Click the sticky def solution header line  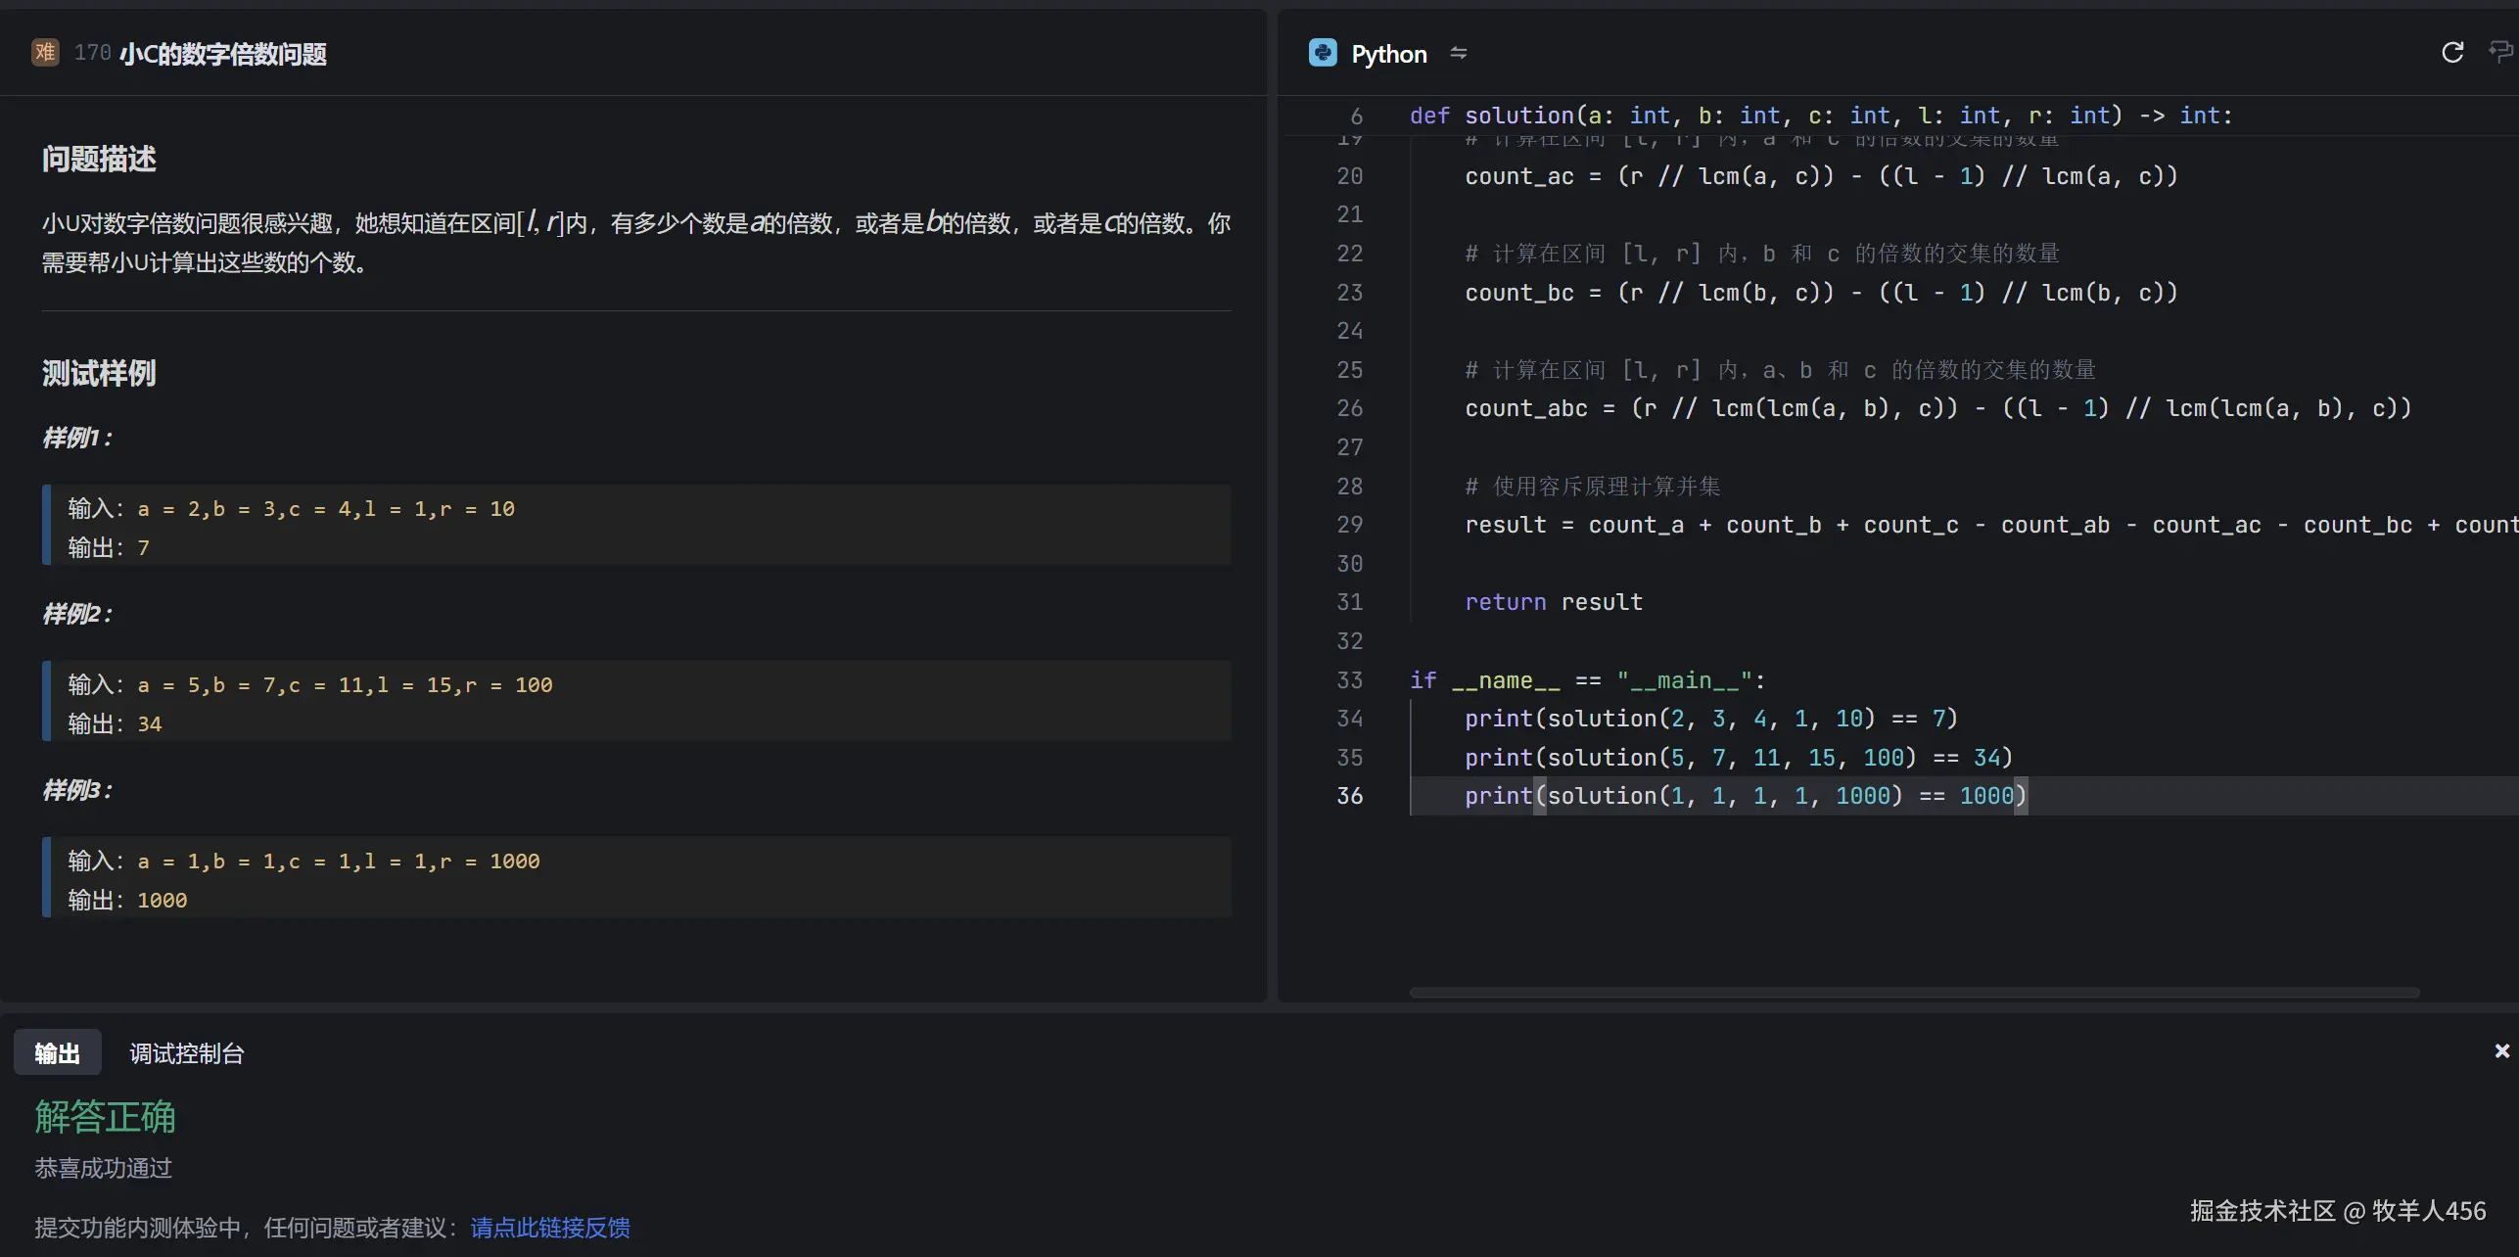click(1819, 116)
